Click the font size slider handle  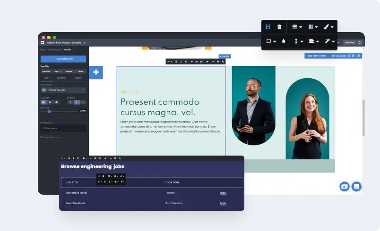coord(49,111)
